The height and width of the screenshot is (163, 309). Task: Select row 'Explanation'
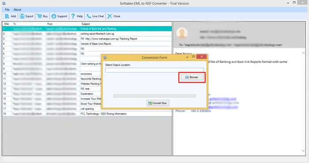[52, 94]
